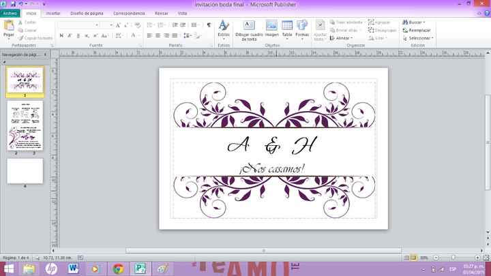491x276 pixels.
Task: Adjust the zoom slider in status bar
Action: point(453,258)
